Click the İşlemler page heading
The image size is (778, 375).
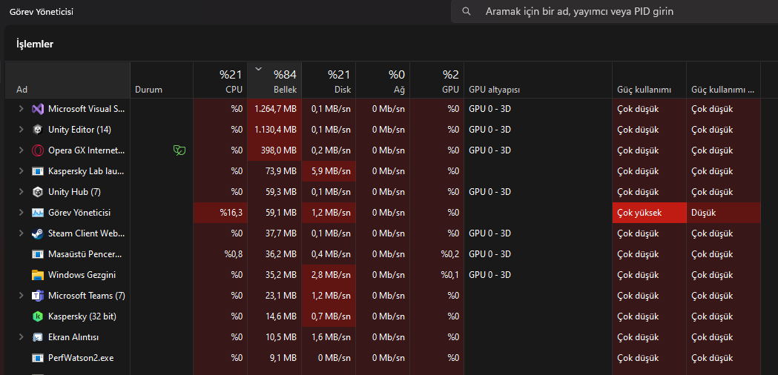tap(35, 44)
